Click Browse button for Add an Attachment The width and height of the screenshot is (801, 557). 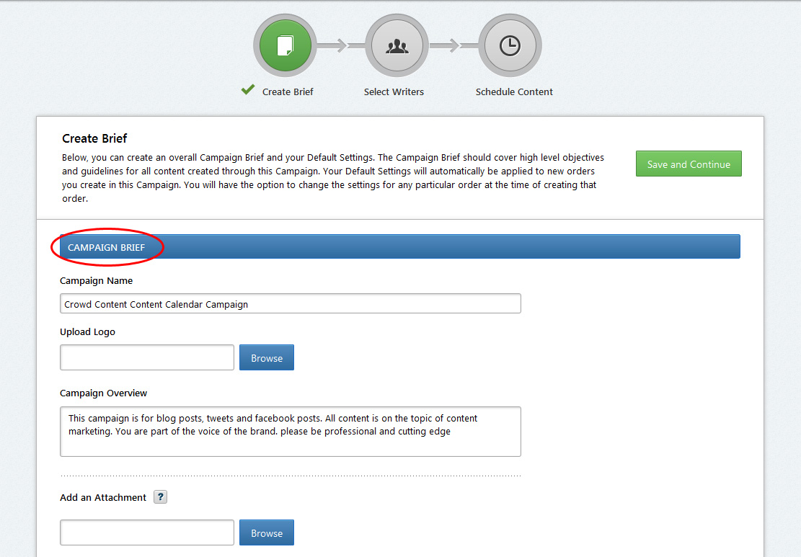266,533
